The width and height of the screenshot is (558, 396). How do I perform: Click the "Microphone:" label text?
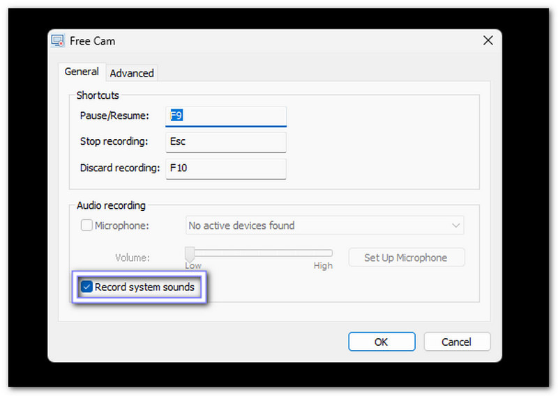pos(122,225)
